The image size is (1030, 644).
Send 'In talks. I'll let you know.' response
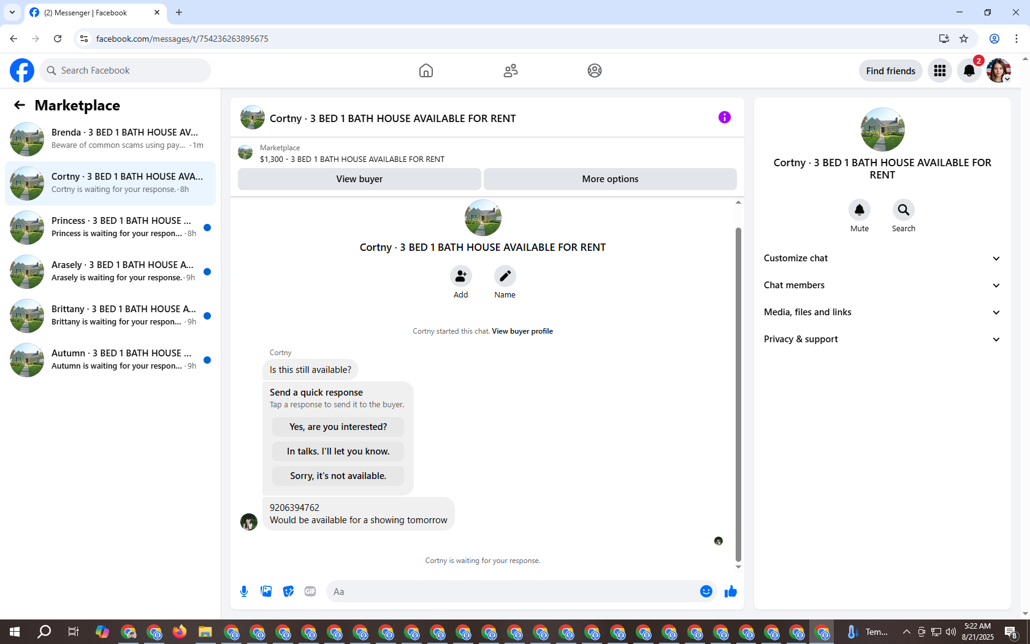point(338,451)
